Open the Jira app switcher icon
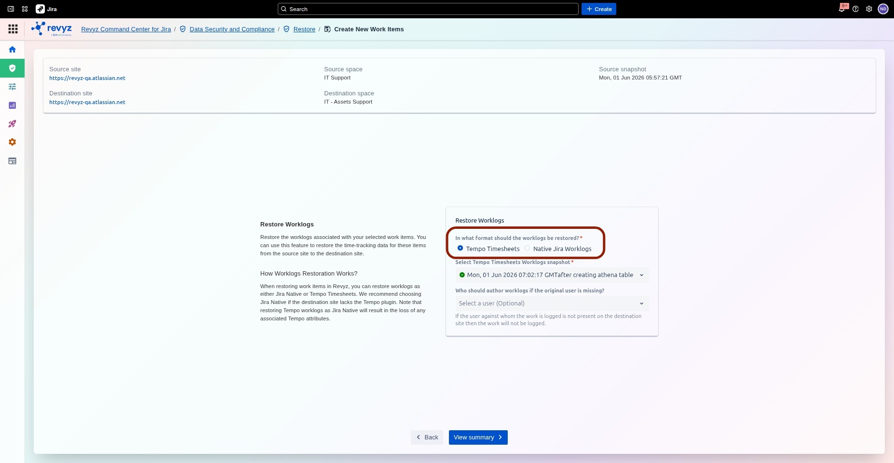 25,9
